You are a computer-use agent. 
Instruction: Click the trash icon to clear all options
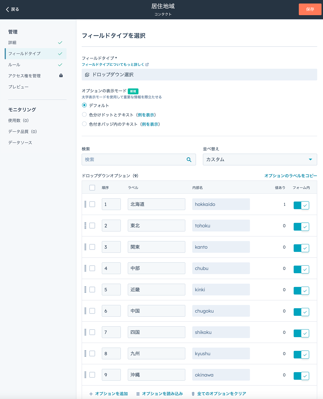193,394
